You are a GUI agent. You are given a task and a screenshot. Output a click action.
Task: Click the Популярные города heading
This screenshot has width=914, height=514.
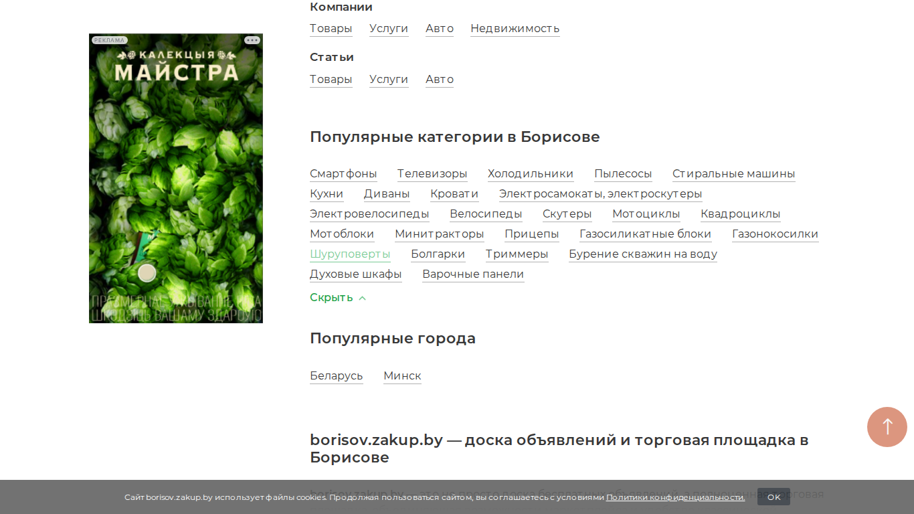(x=393, y=339)
